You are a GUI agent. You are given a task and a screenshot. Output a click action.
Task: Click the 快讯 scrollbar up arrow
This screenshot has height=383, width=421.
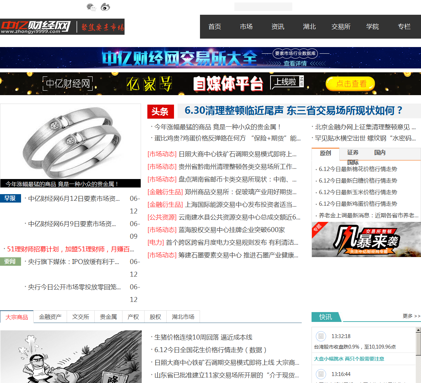pyautogui.click(x=418, y=330)
